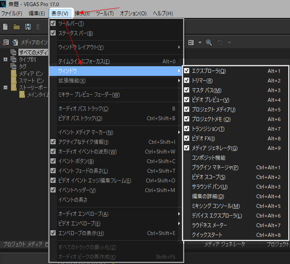Switch to the プロジェクト メディア tab
Viewport: 290px width, 264px height.
(23, 244)
